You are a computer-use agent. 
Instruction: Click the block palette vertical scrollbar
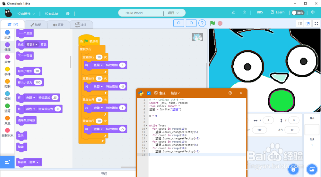tap(71, 62)
